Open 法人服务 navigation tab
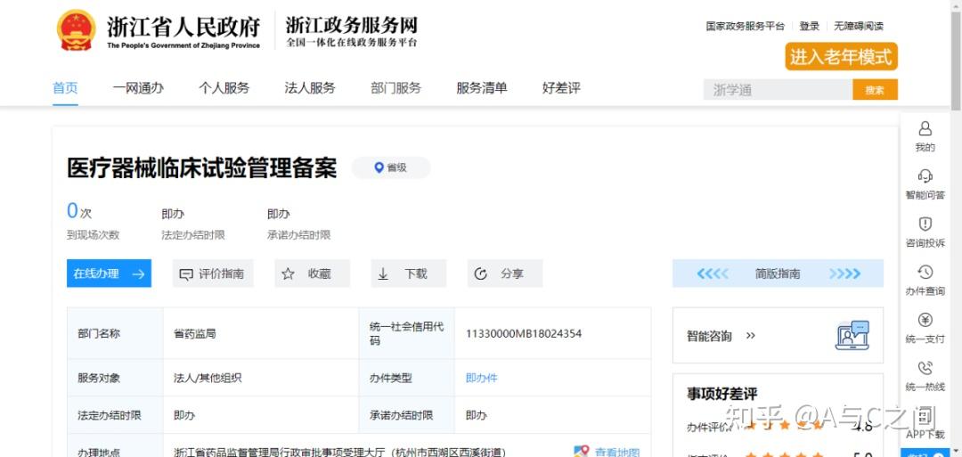The image size is (962, 457). [310, 88]
